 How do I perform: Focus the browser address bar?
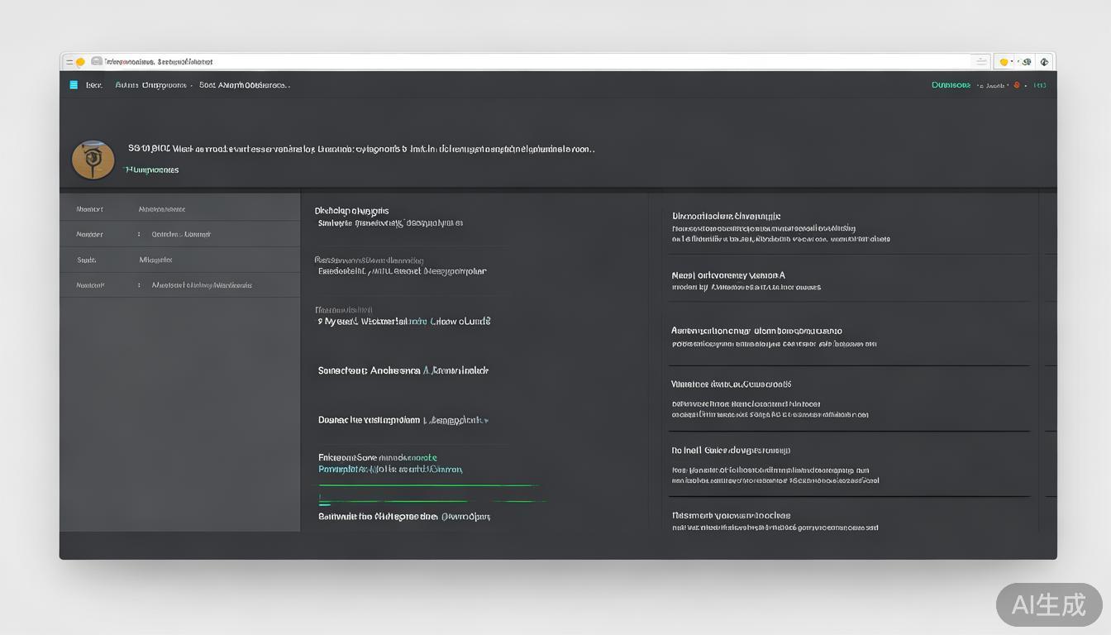point(529,62)
